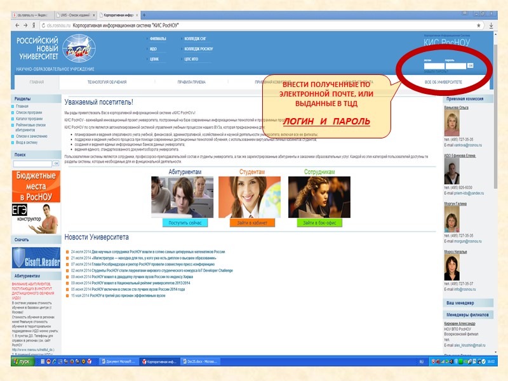Viewport: 508px width, 381px height.
Task: Open Документ Microsoft from the taskbar
Action: coord(118,361)
